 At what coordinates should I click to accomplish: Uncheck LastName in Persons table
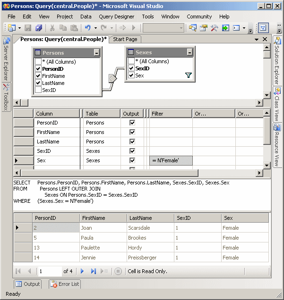click(x=38, y=83)
